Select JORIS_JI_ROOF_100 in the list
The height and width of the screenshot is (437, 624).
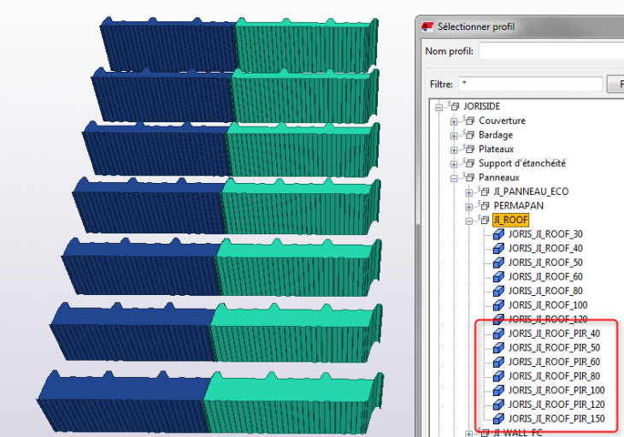coord(545,304)
